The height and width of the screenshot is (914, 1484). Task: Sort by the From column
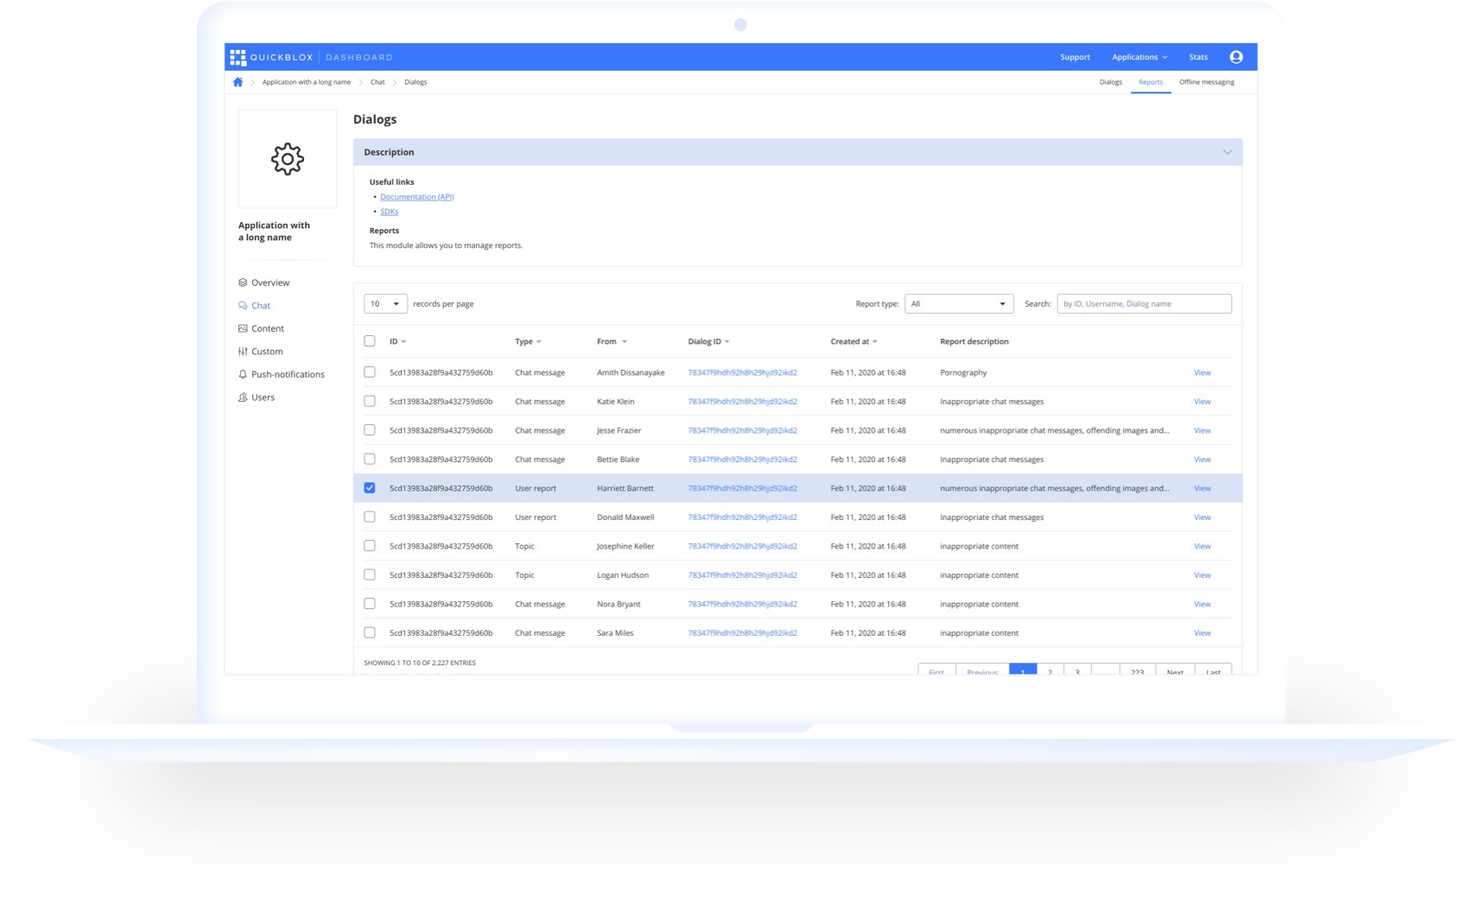[612, 341]
